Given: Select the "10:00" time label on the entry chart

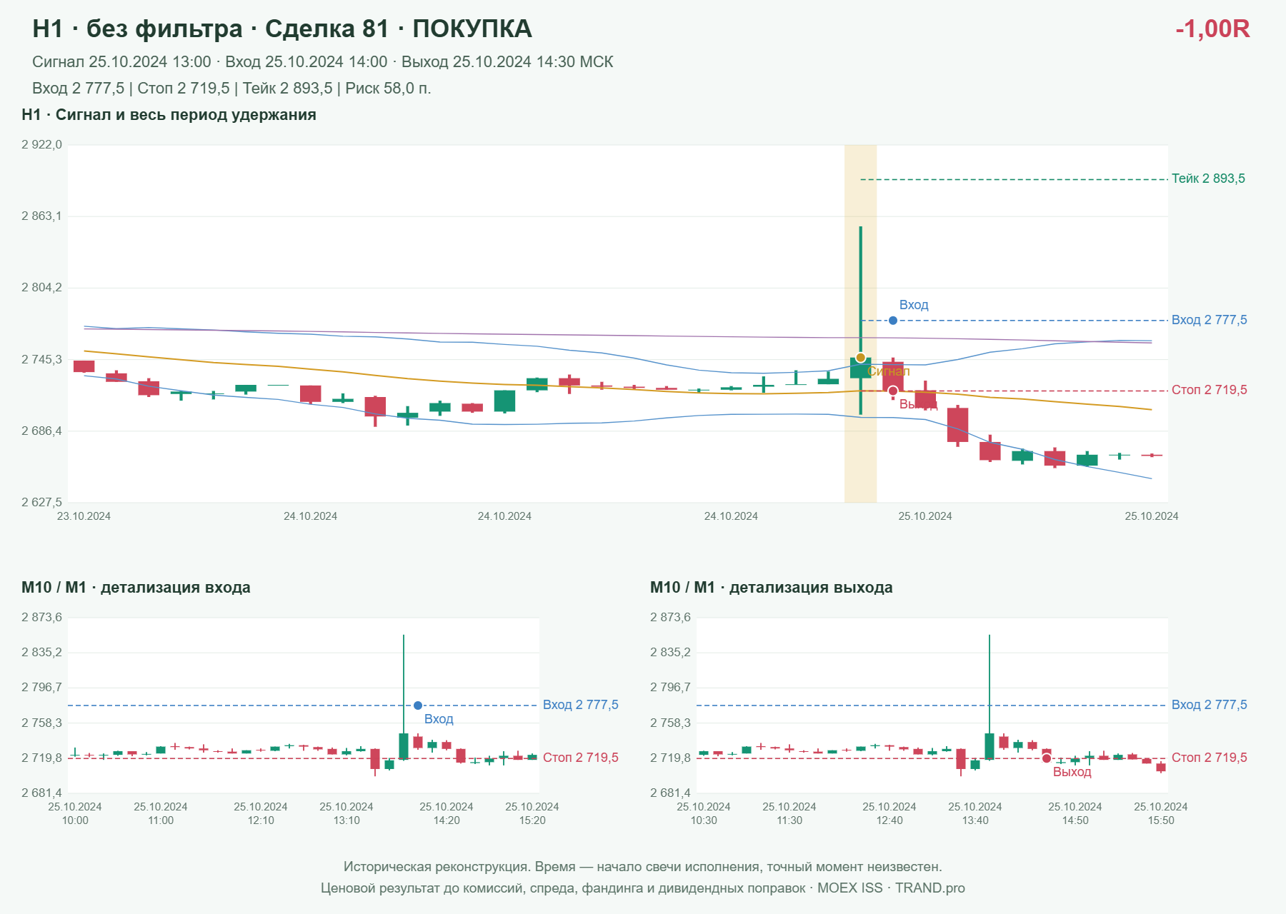Looking at the screenshot, I should tap(75, 820).
